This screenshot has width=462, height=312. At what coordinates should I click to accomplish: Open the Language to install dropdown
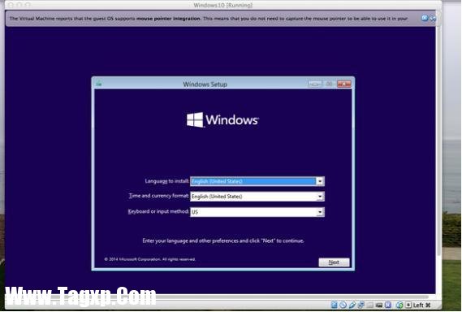tap(320, 181)
